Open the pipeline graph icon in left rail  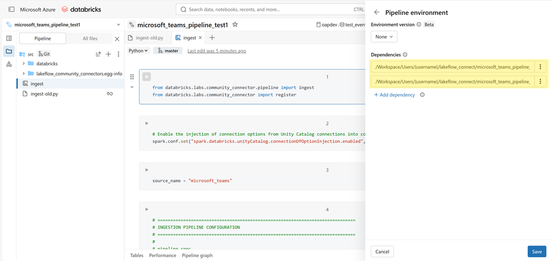coord(9,64)
